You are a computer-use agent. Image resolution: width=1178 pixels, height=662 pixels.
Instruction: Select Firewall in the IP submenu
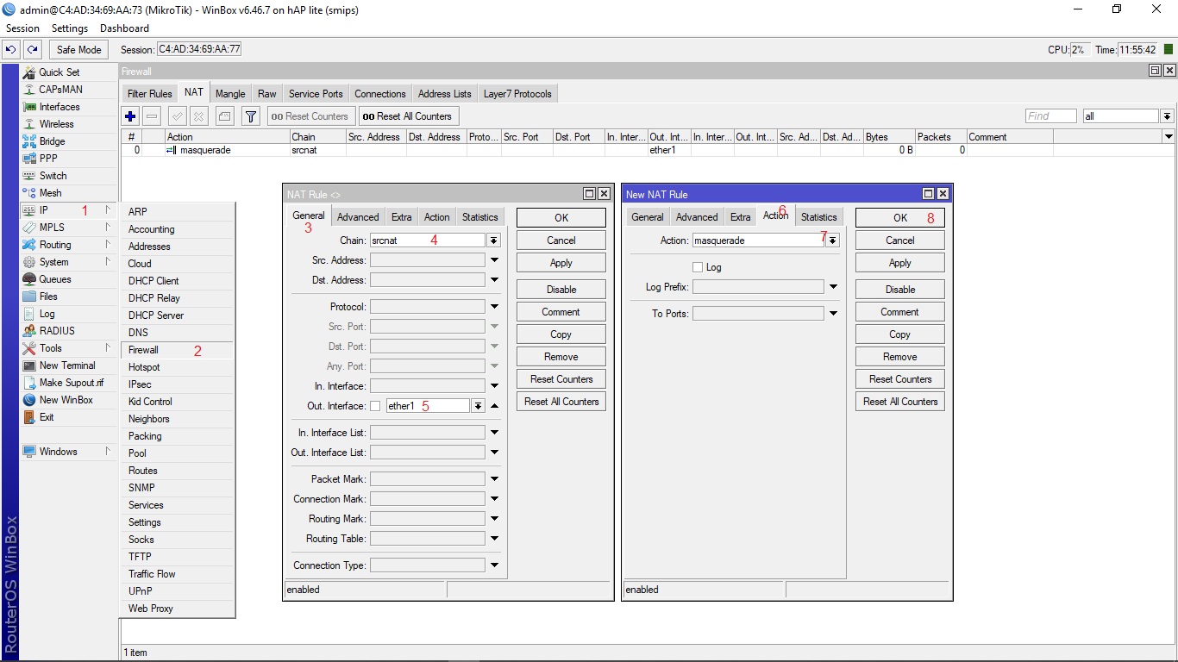(177, 350)
